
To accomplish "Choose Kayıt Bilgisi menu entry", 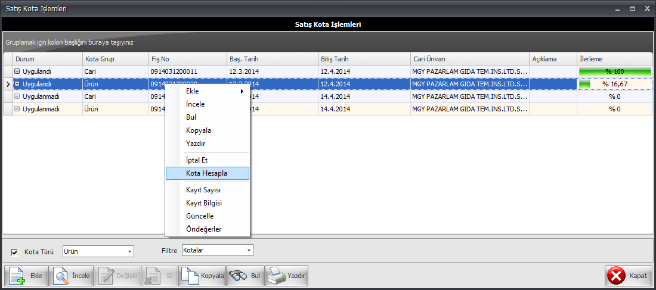I will click(208, 202).
